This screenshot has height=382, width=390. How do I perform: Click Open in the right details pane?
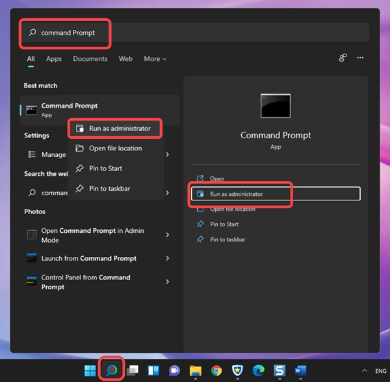[x=217, y=179]
